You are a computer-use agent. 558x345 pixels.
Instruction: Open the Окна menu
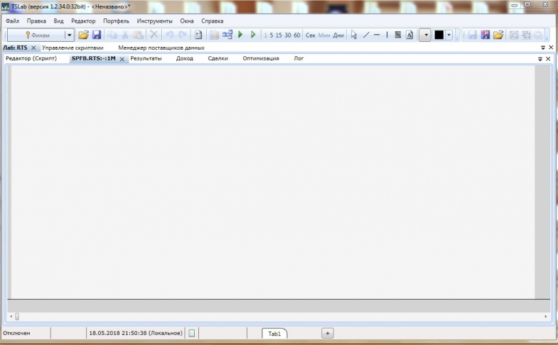click(x=187, y=21)
